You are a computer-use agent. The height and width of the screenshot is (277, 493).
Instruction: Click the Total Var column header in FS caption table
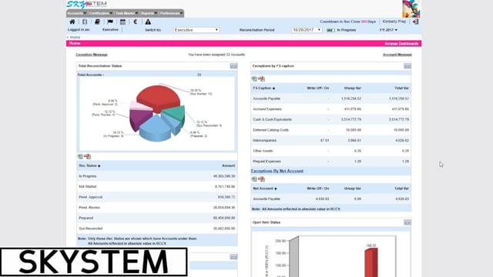pos(401,88)
